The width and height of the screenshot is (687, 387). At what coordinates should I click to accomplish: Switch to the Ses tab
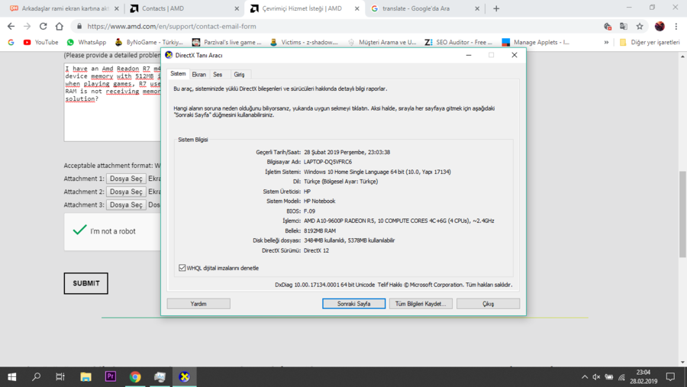[218, 75]
